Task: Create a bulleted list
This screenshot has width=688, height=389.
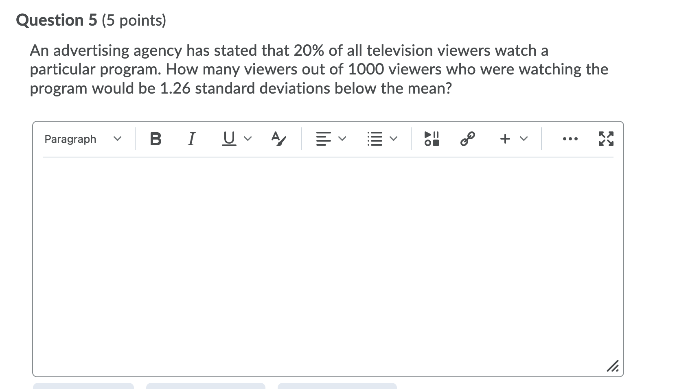Action: pyautogui.click(x=375, y=139)
